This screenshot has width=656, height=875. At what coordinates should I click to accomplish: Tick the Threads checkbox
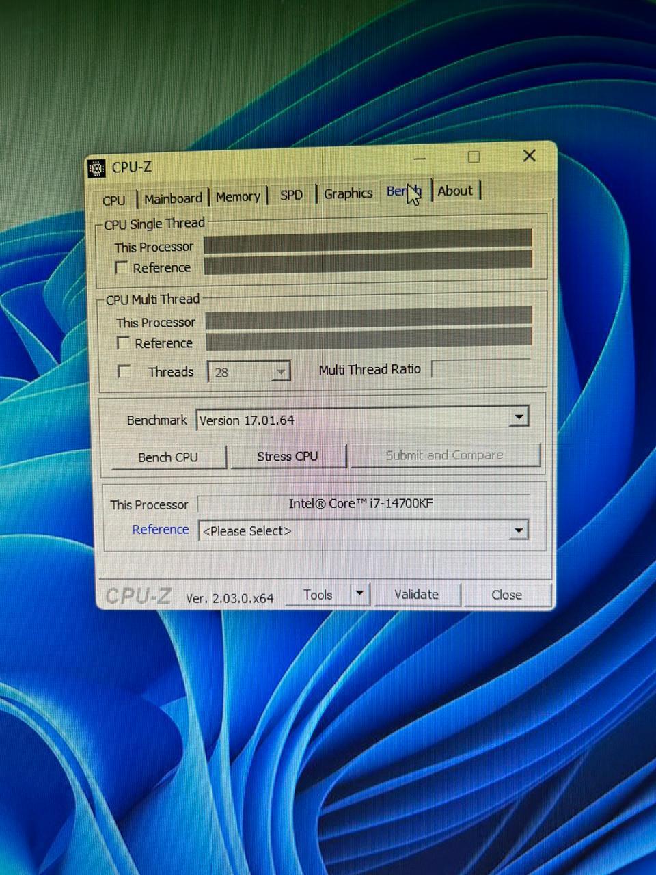[x=124, y=372]
